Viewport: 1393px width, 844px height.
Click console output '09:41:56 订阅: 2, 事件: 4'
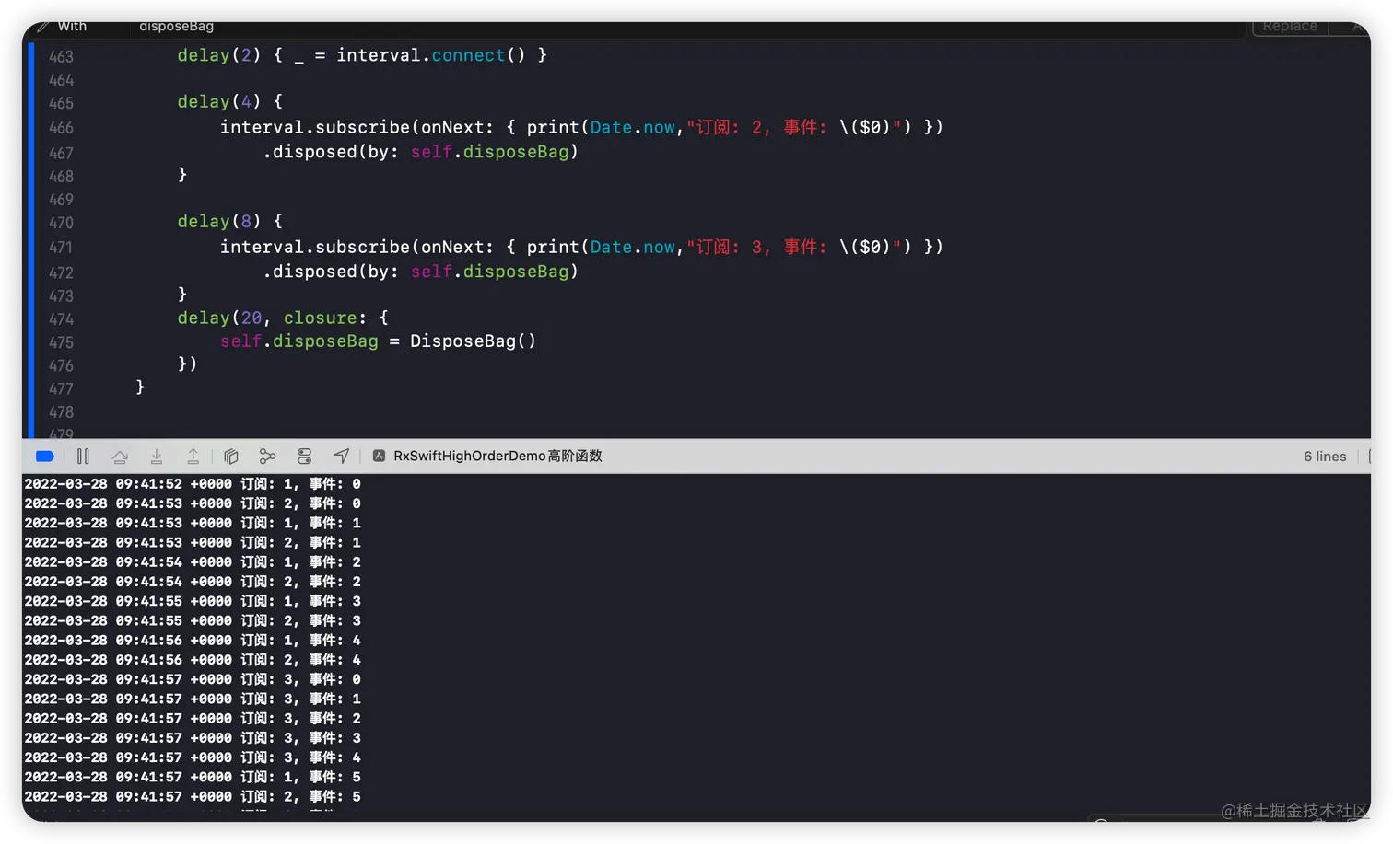pyautogui.click(x=193, y=660)
